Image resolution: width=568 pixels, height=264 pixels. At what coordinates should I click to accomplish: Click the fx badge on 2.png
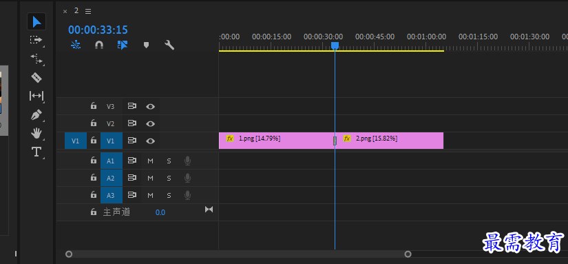pyautogui.click(x=347, y=138)
